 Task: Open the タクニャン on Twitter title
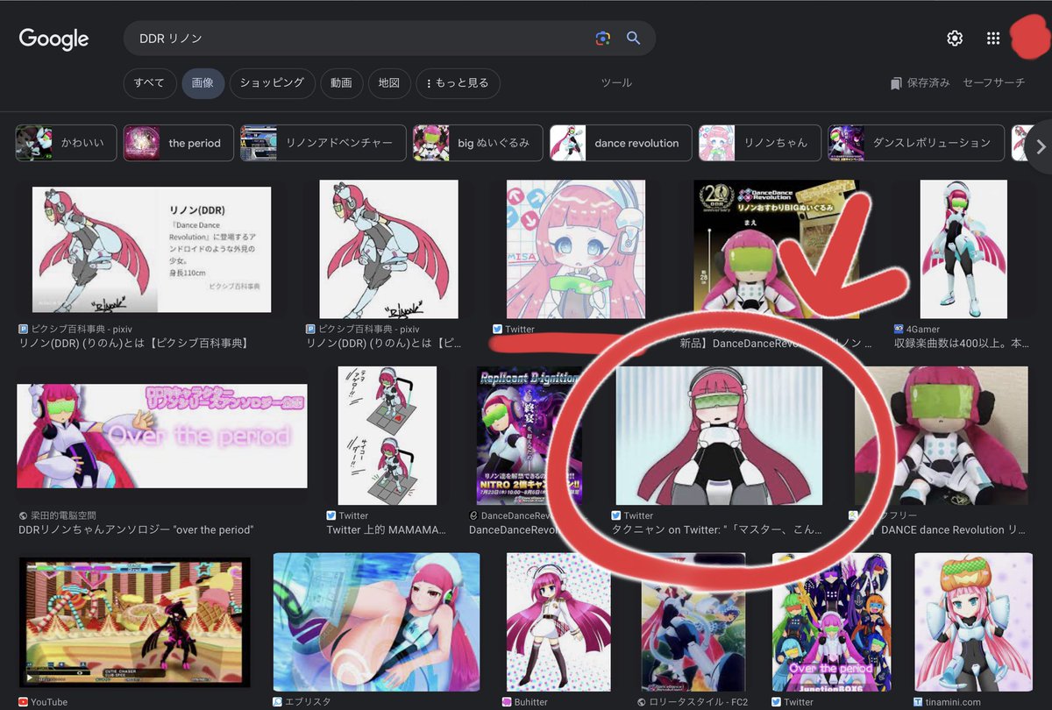716,529
